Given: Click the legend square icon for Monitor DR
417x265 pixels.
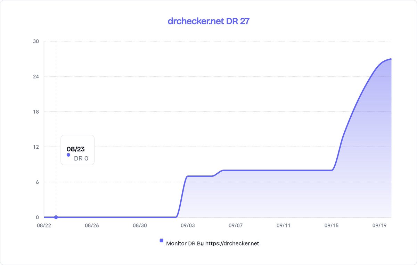Looking at the screenshot, I should 161,240.
